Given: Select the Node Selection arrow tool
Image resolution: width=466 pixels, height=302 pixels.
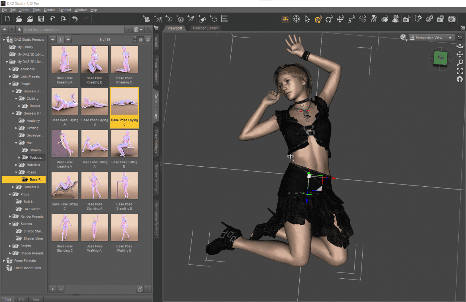Looking at the screenshot, I should pos(307,19).
